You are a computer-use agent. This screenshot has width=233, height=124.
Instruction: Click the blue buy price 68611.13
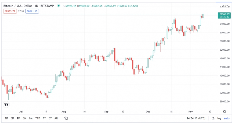pos(32,11)
